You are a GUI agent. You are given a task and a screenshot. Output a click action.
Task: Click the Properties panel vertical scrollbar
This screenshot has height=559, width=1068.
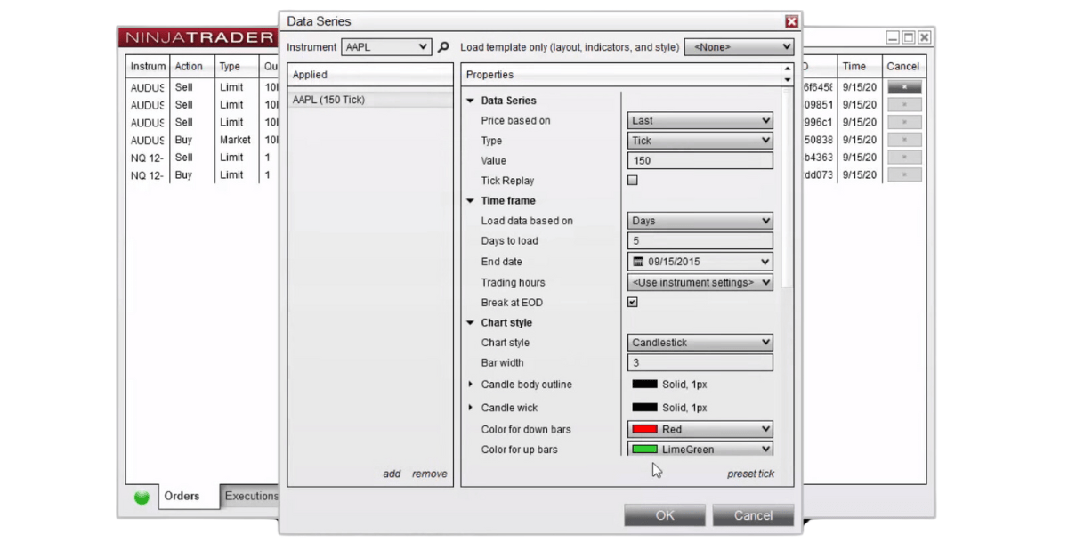pos(787,187)
